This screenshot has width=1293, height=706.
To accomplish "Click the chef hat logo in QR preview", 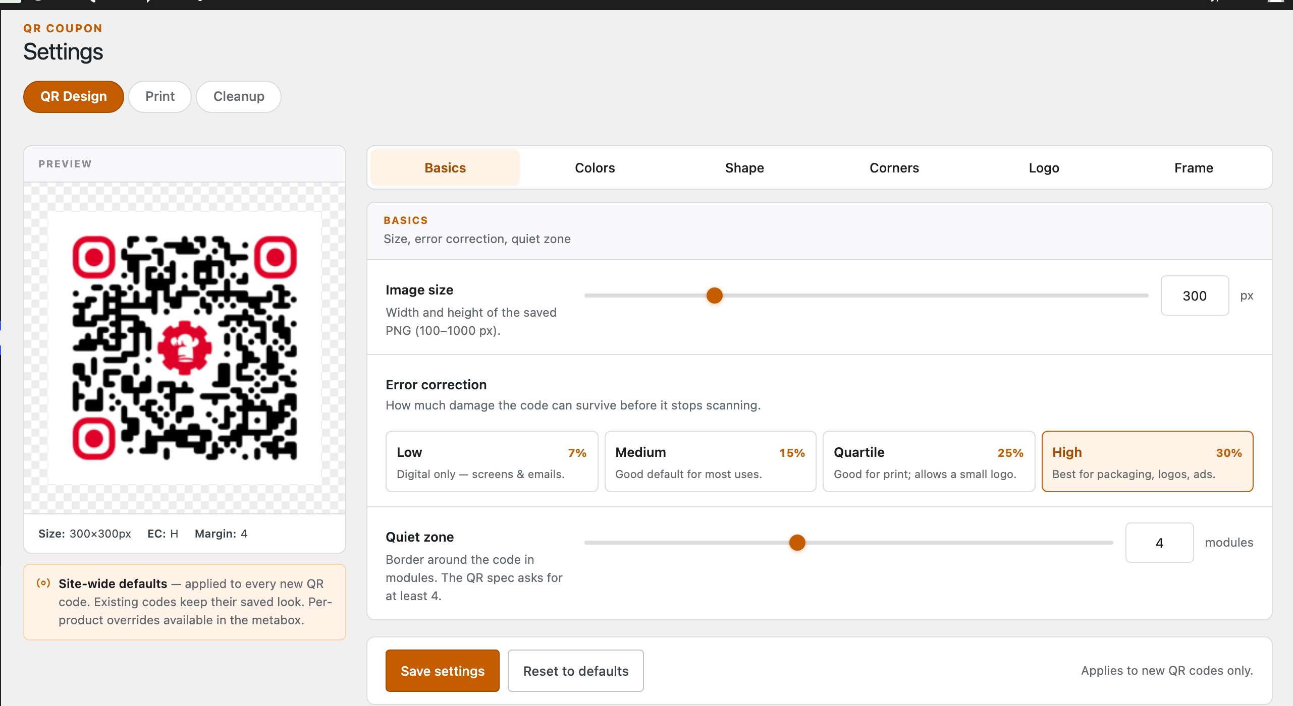I will pos(185,348).
